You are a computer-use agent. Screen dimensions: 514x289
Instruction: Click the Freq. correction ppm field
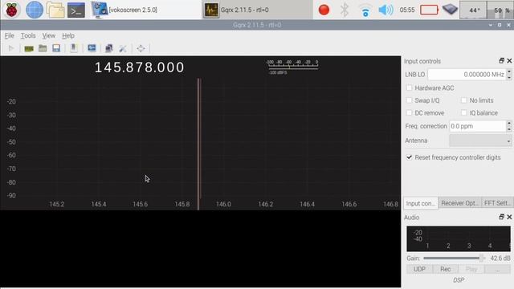pos(477,126)
